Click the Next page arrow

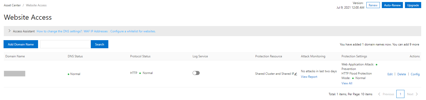(x=413, y=94)
